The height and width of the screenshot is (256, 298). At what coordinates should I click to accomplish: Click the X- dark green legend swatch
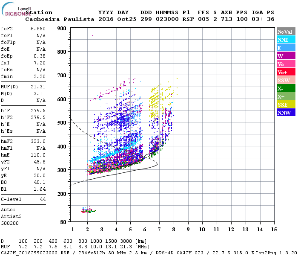pyautogui.click(x=286, y=88)
